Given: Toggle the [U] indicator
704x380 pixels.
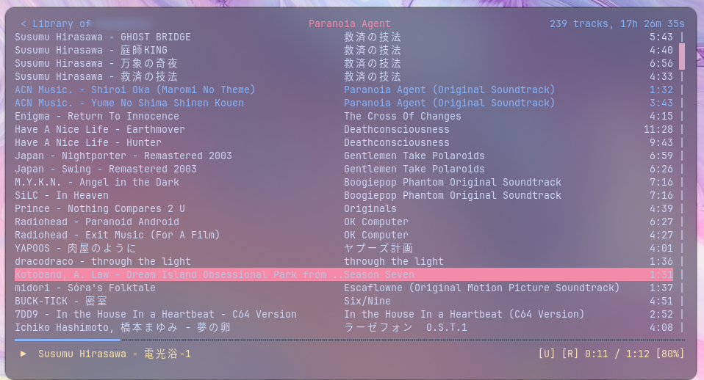Looking at the screenshot, I should (x=547, y=354).
